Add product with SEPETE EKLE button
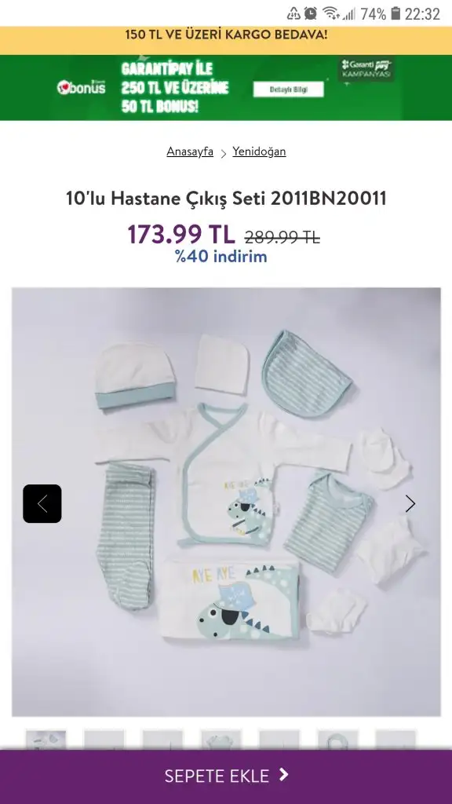The height and width of the screenshot is (804, 452). coord(226,777)
